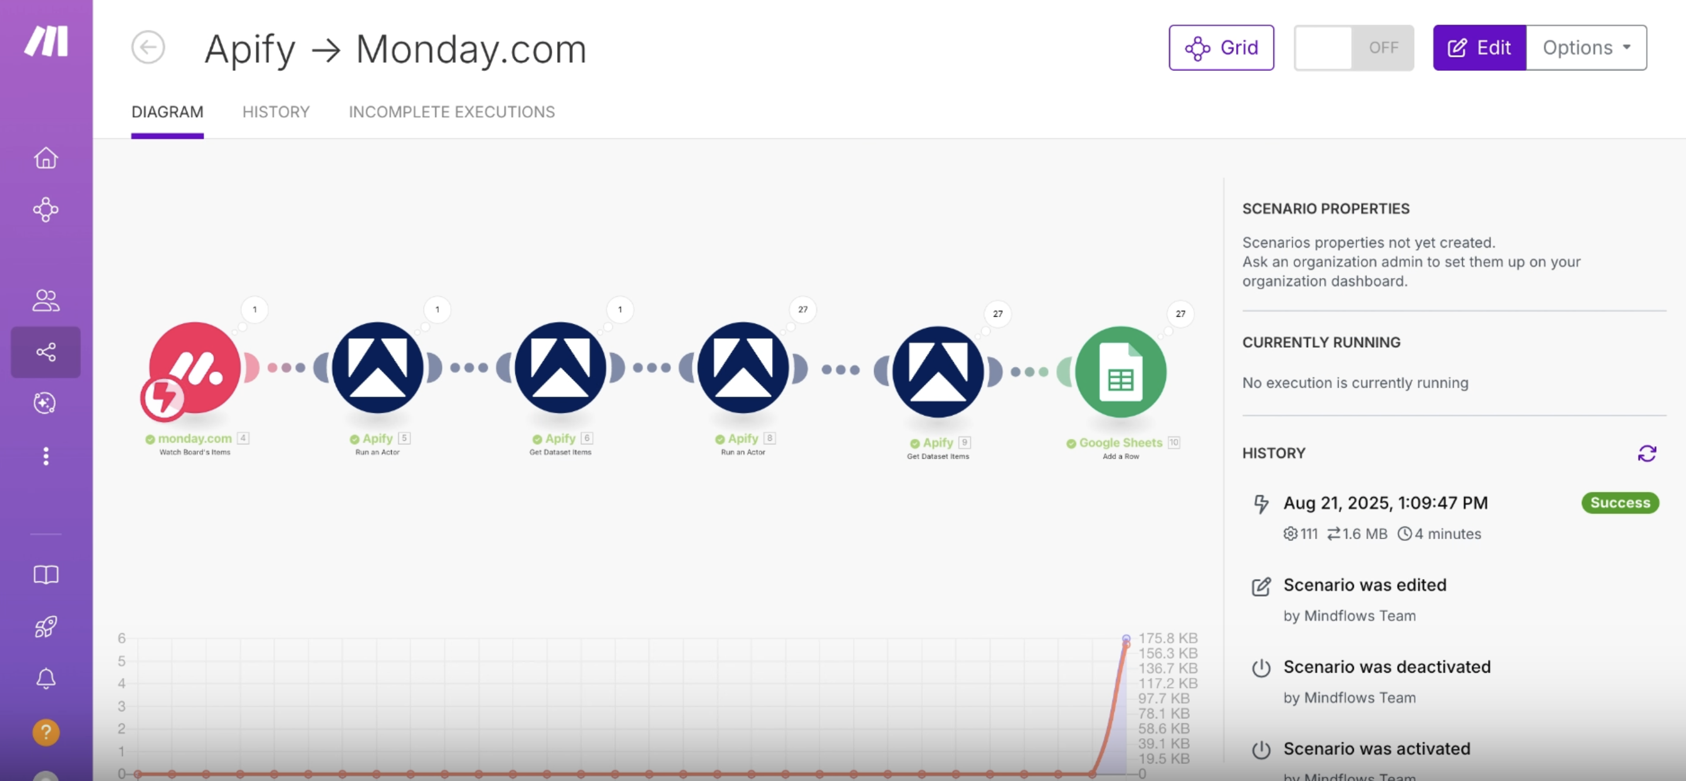The image size is (1686, 781).
Task: Open Notifications bell icon
Action: (46, 679)
